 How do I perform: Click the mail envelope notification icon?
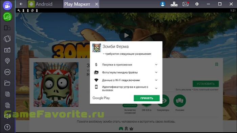tap(186, 4)
